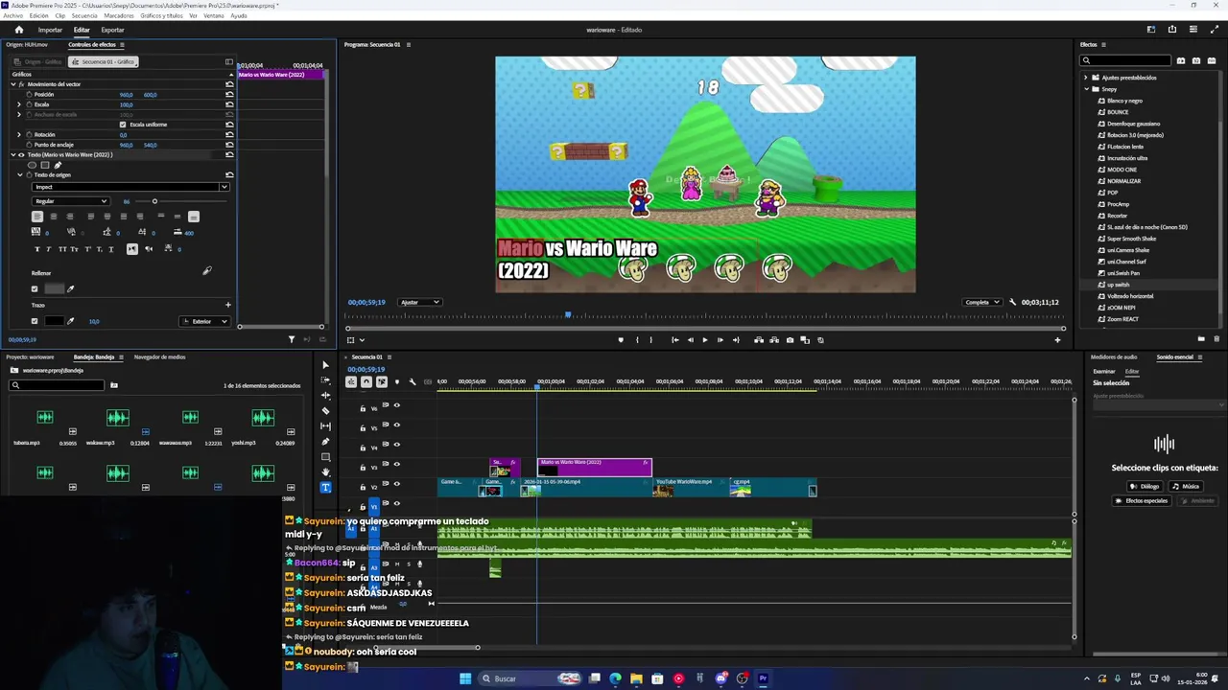This screenshot has width=1228, height=690.
Task: Click the Diálogo audio tag button
Action: [1145, 486]
